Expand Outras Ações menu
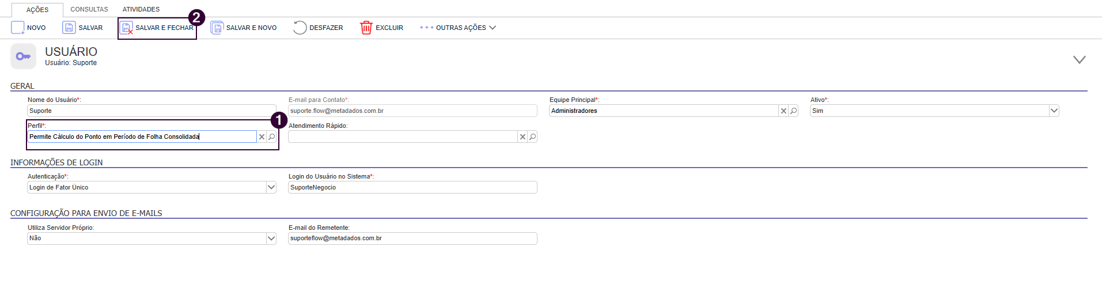The image size is (1102, 284). 458,28
